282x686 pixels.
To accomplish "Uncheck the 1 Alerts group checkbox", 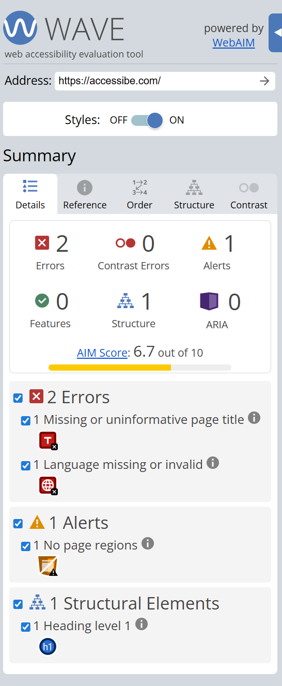I will pos(18,524).
